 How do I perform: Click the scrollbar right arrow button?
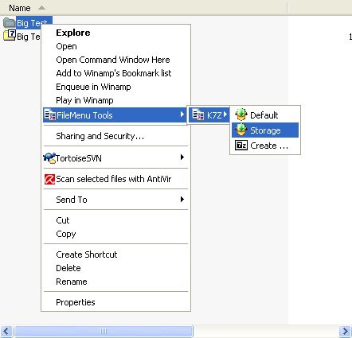[x=346, y=331]
